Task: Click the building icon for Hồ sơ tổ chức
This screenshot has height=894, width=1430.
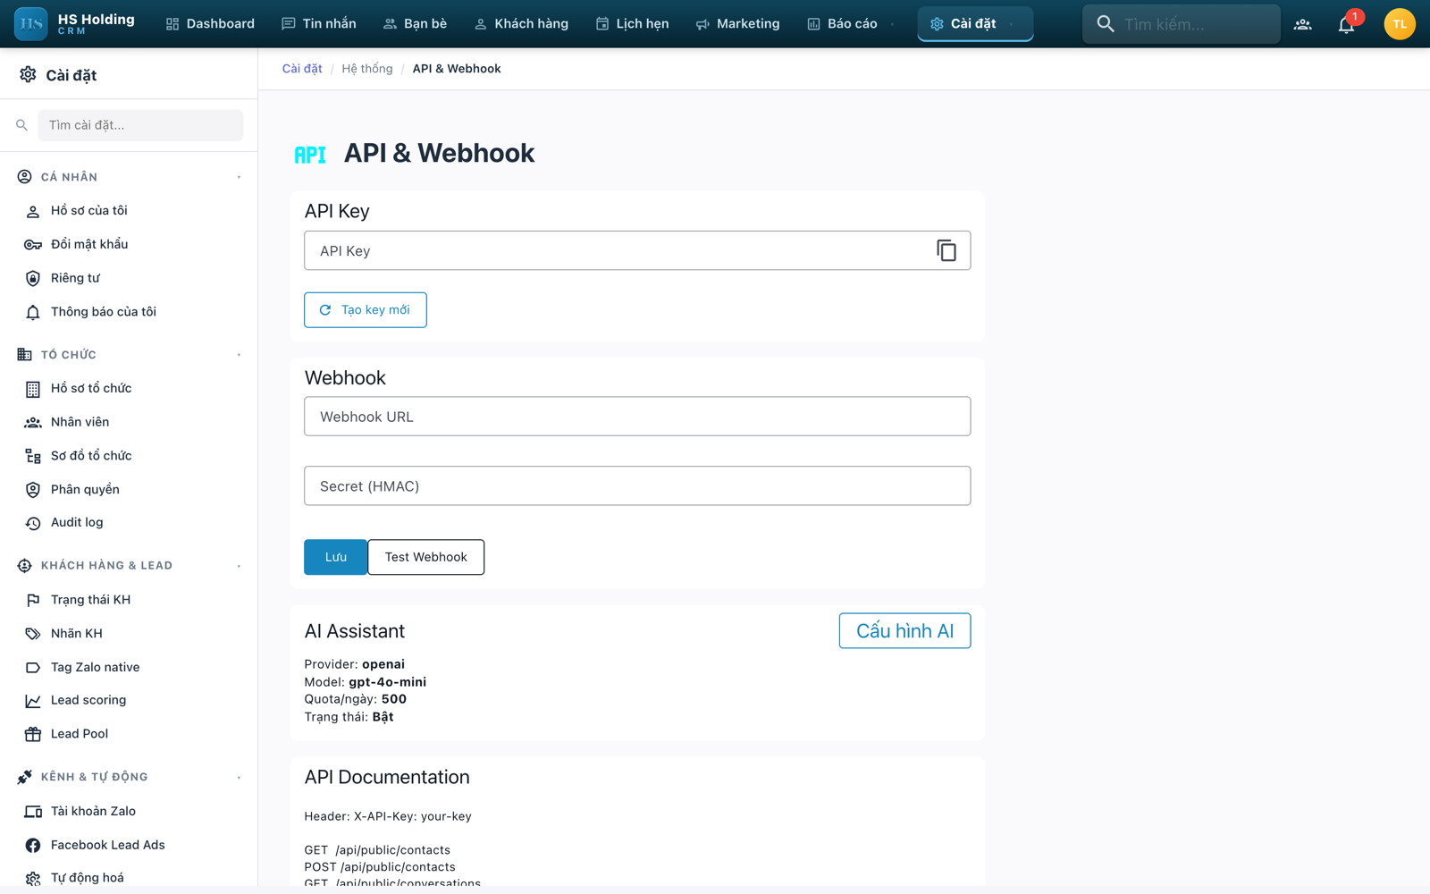Action: [x=33, y=389]
